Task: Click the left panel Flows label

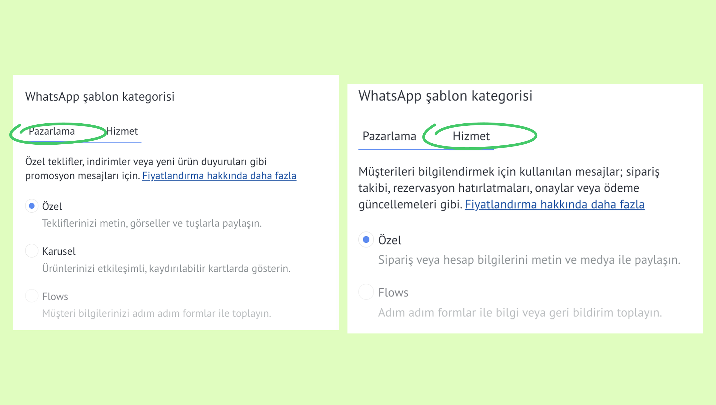Action: [x=55, y=297]
